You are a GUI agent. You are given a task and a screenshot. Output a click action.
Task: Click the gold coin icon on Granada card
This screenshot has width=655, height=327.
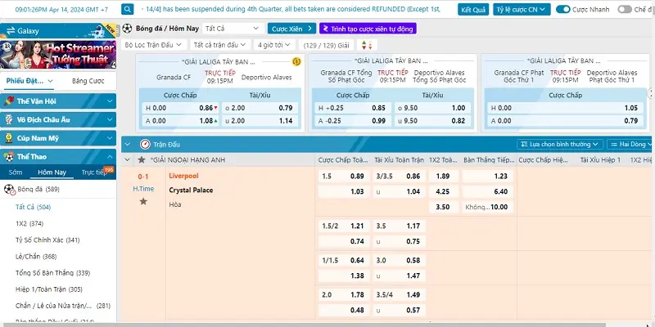(x=296, y=61)
